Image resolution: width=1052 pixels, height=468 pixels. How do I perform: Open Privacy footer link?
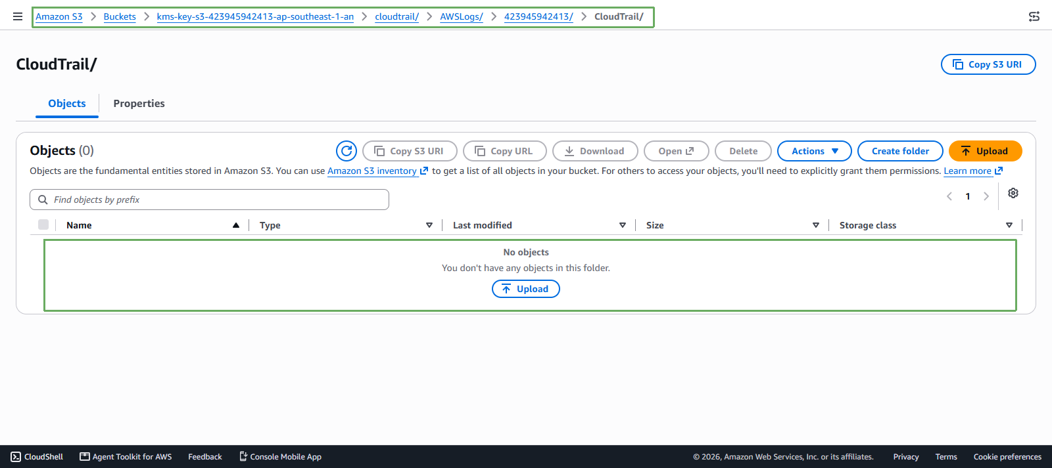tap(906, 457)
